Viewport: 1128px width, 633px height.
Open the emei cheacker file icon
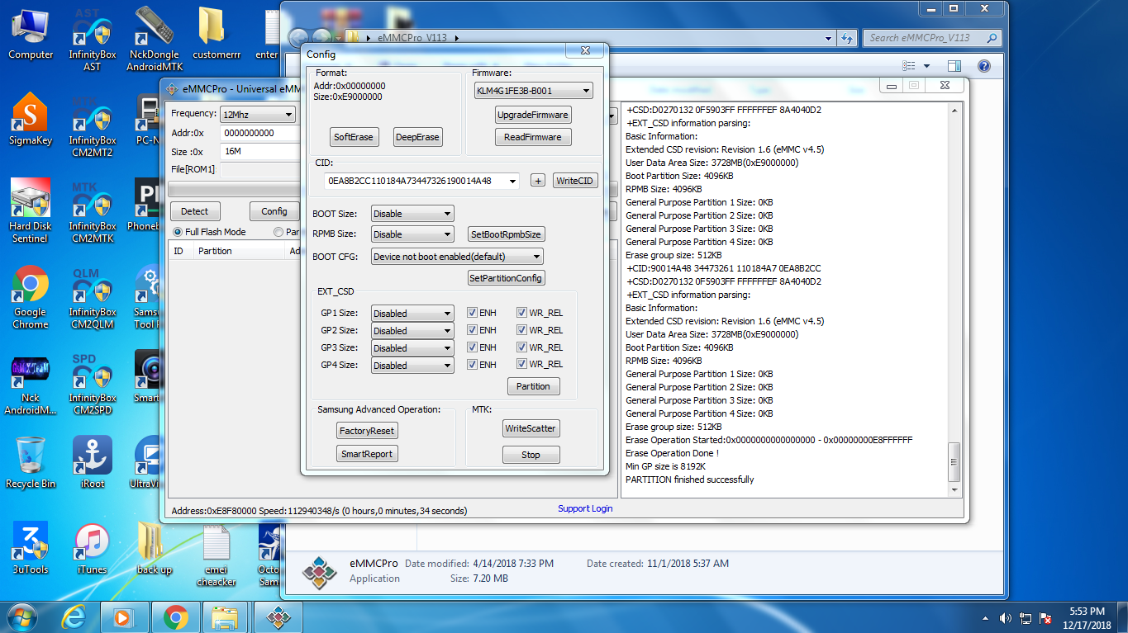tap(216, 555)
